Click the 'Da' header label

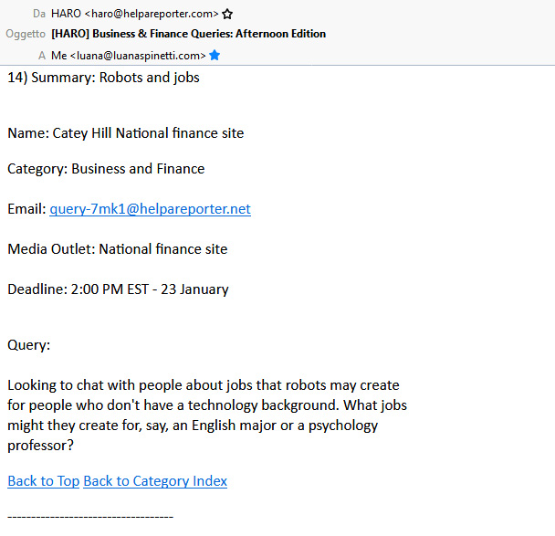click(x=38, y=14)
